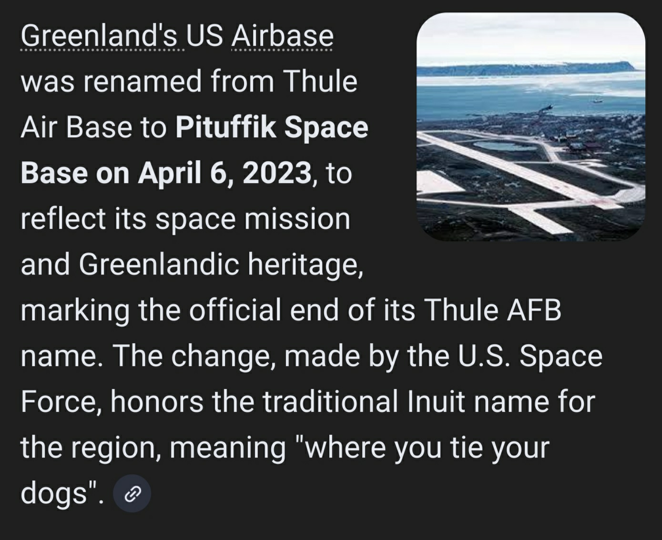Viewport: 662px width, 540px height.
Task: Click the "Thule AFB" text
Action: click(492, 310)
